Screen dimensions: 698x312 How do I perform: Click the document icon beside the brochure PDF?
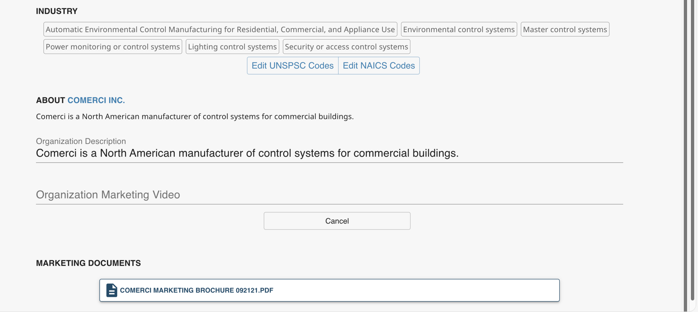pyautogui.click(x=112, y=290)
